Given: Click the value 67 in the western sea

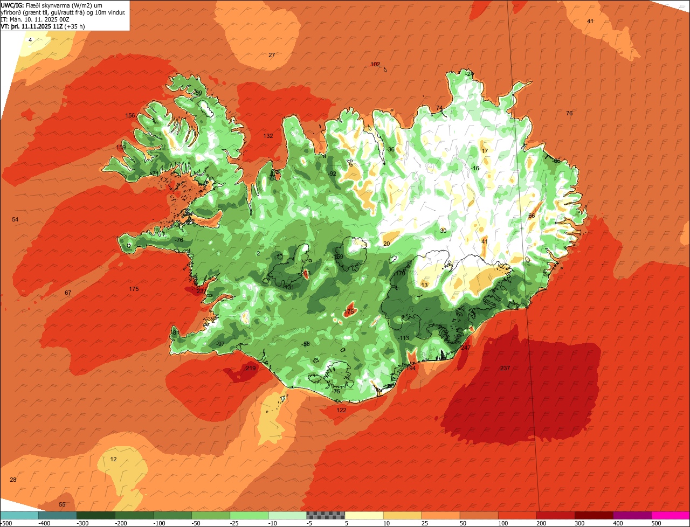Looking at the screenshot, I should tap(68, 293).
